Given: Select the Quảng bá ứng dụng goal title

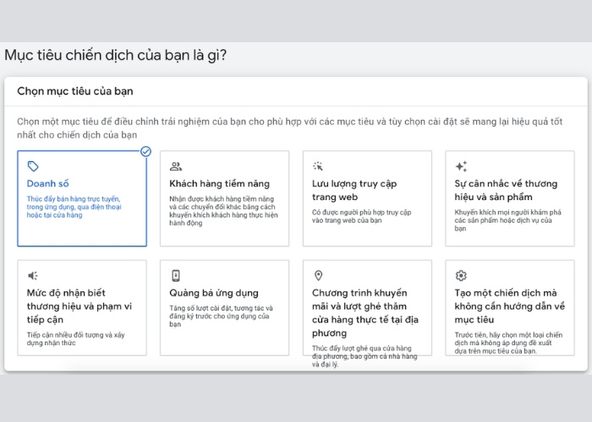Looking at the screenshot, I should pyautogui.click(x=214, y=293).
